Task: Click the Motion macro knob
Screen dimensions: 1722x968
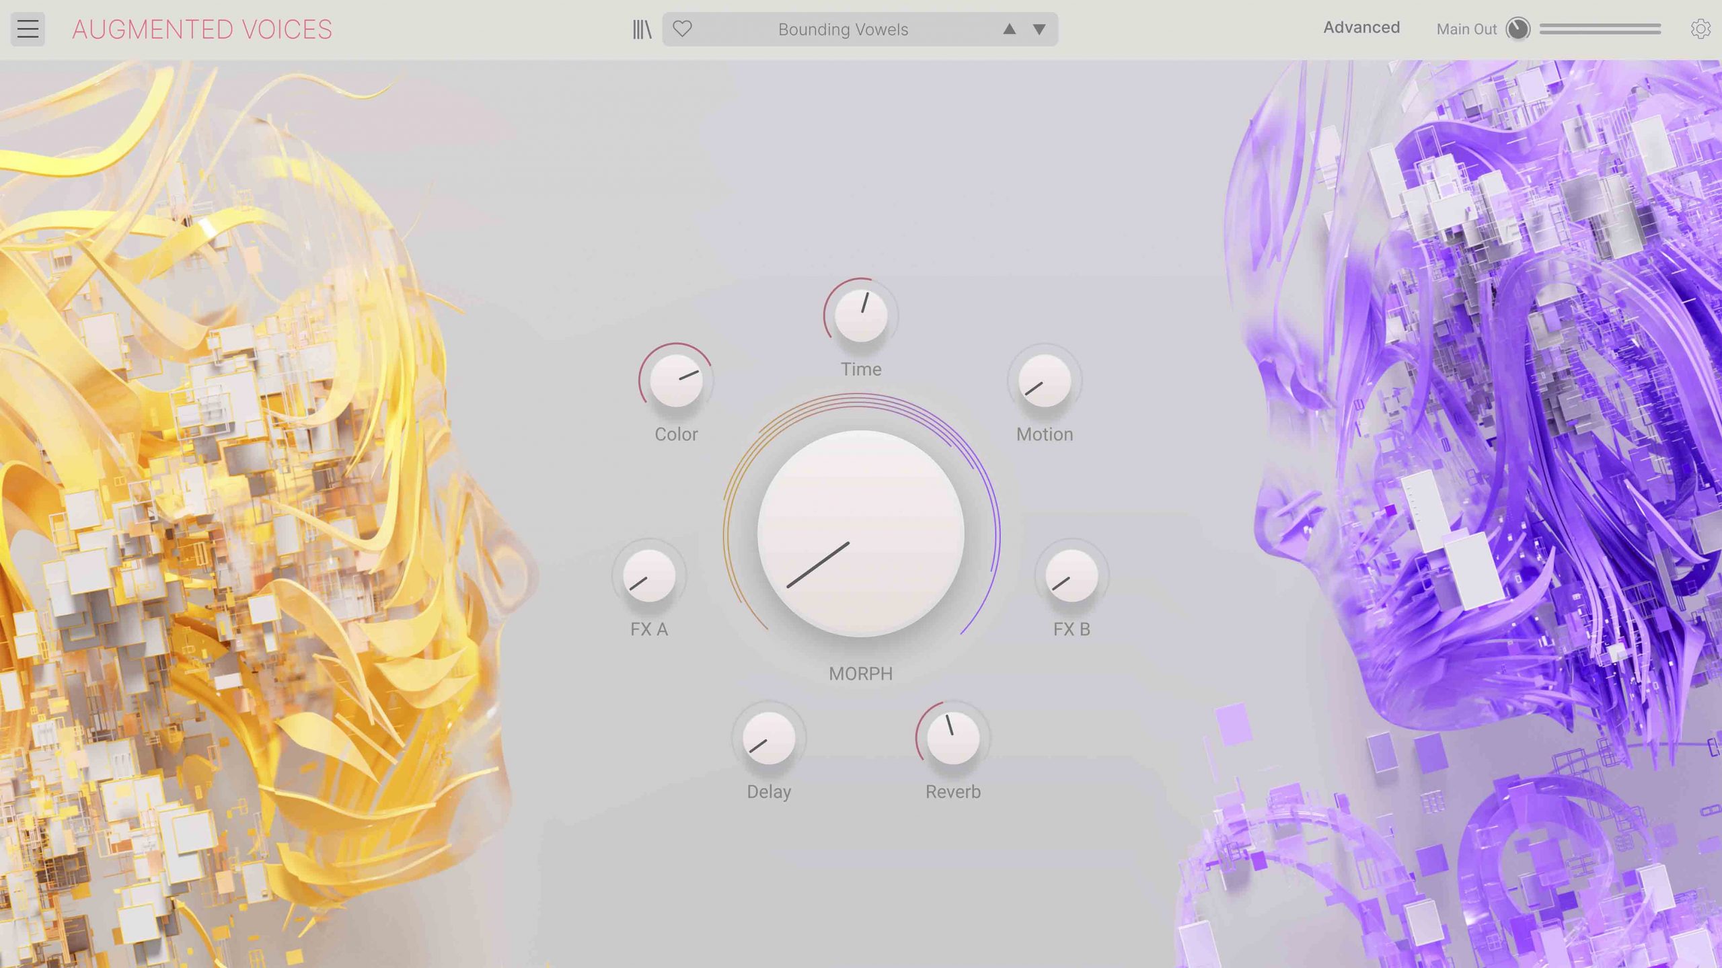Action: (x=1044, y=380)
